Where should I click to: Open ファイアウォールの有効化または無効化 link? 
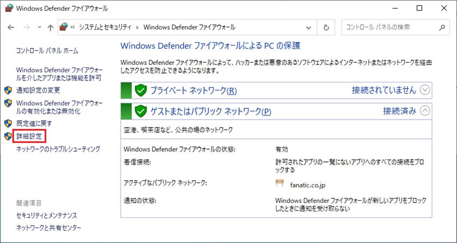coord(59,107)
